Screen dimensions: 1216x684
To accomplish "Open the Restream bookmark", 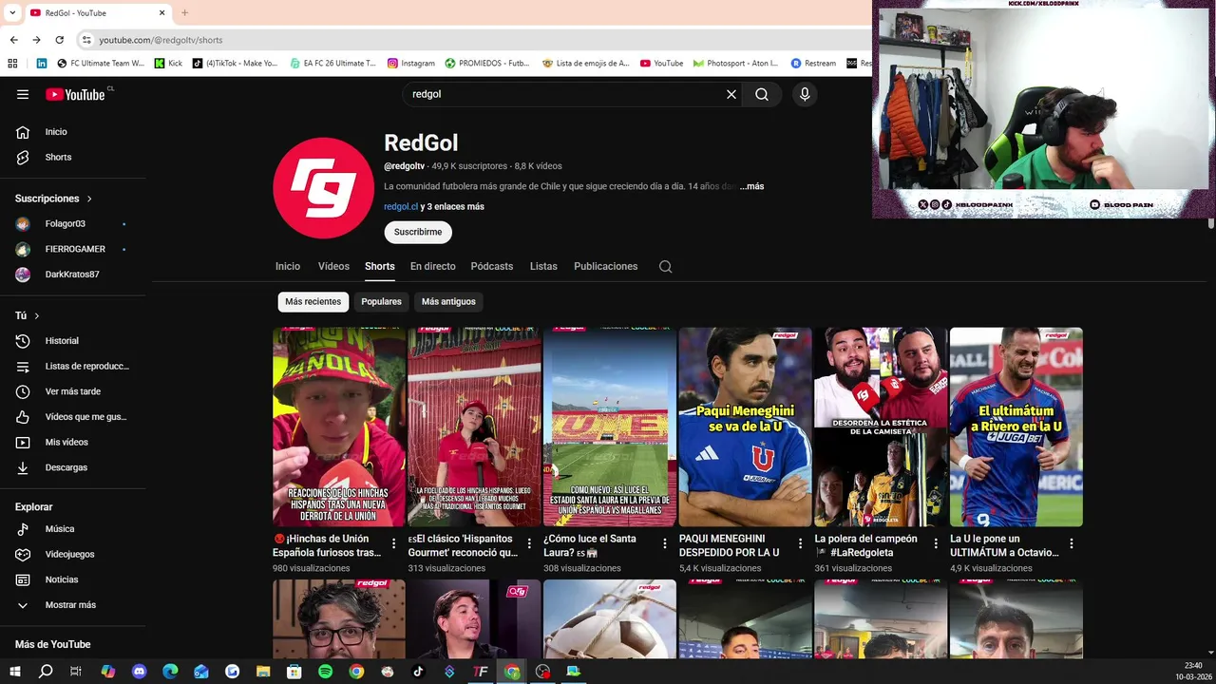I will (x=813, y=64).
